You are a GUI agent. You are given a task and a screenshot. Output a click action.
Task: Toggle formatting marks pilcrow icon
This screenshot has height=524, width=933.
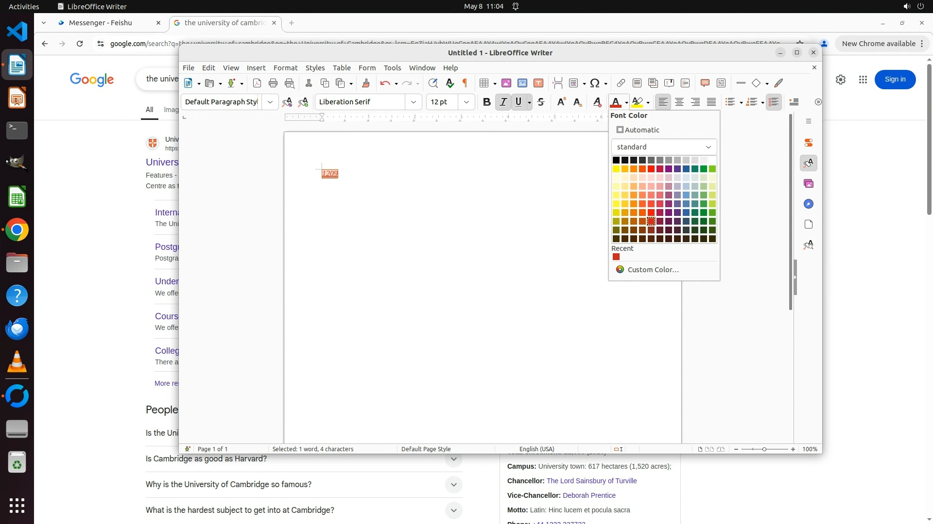(465, 83)
